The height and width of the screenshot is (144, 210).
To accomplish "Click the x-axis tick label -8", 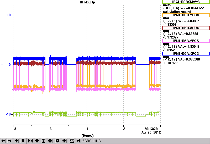I will 14,129.
